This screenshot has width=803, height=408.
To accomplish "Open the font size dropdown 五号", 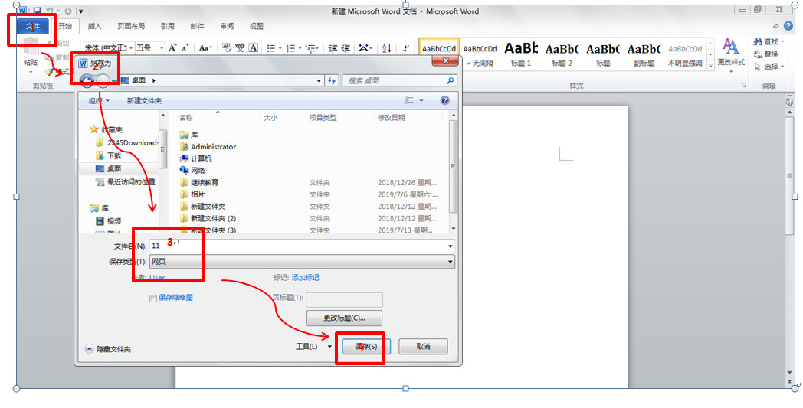I will click(x=162, y=47).
